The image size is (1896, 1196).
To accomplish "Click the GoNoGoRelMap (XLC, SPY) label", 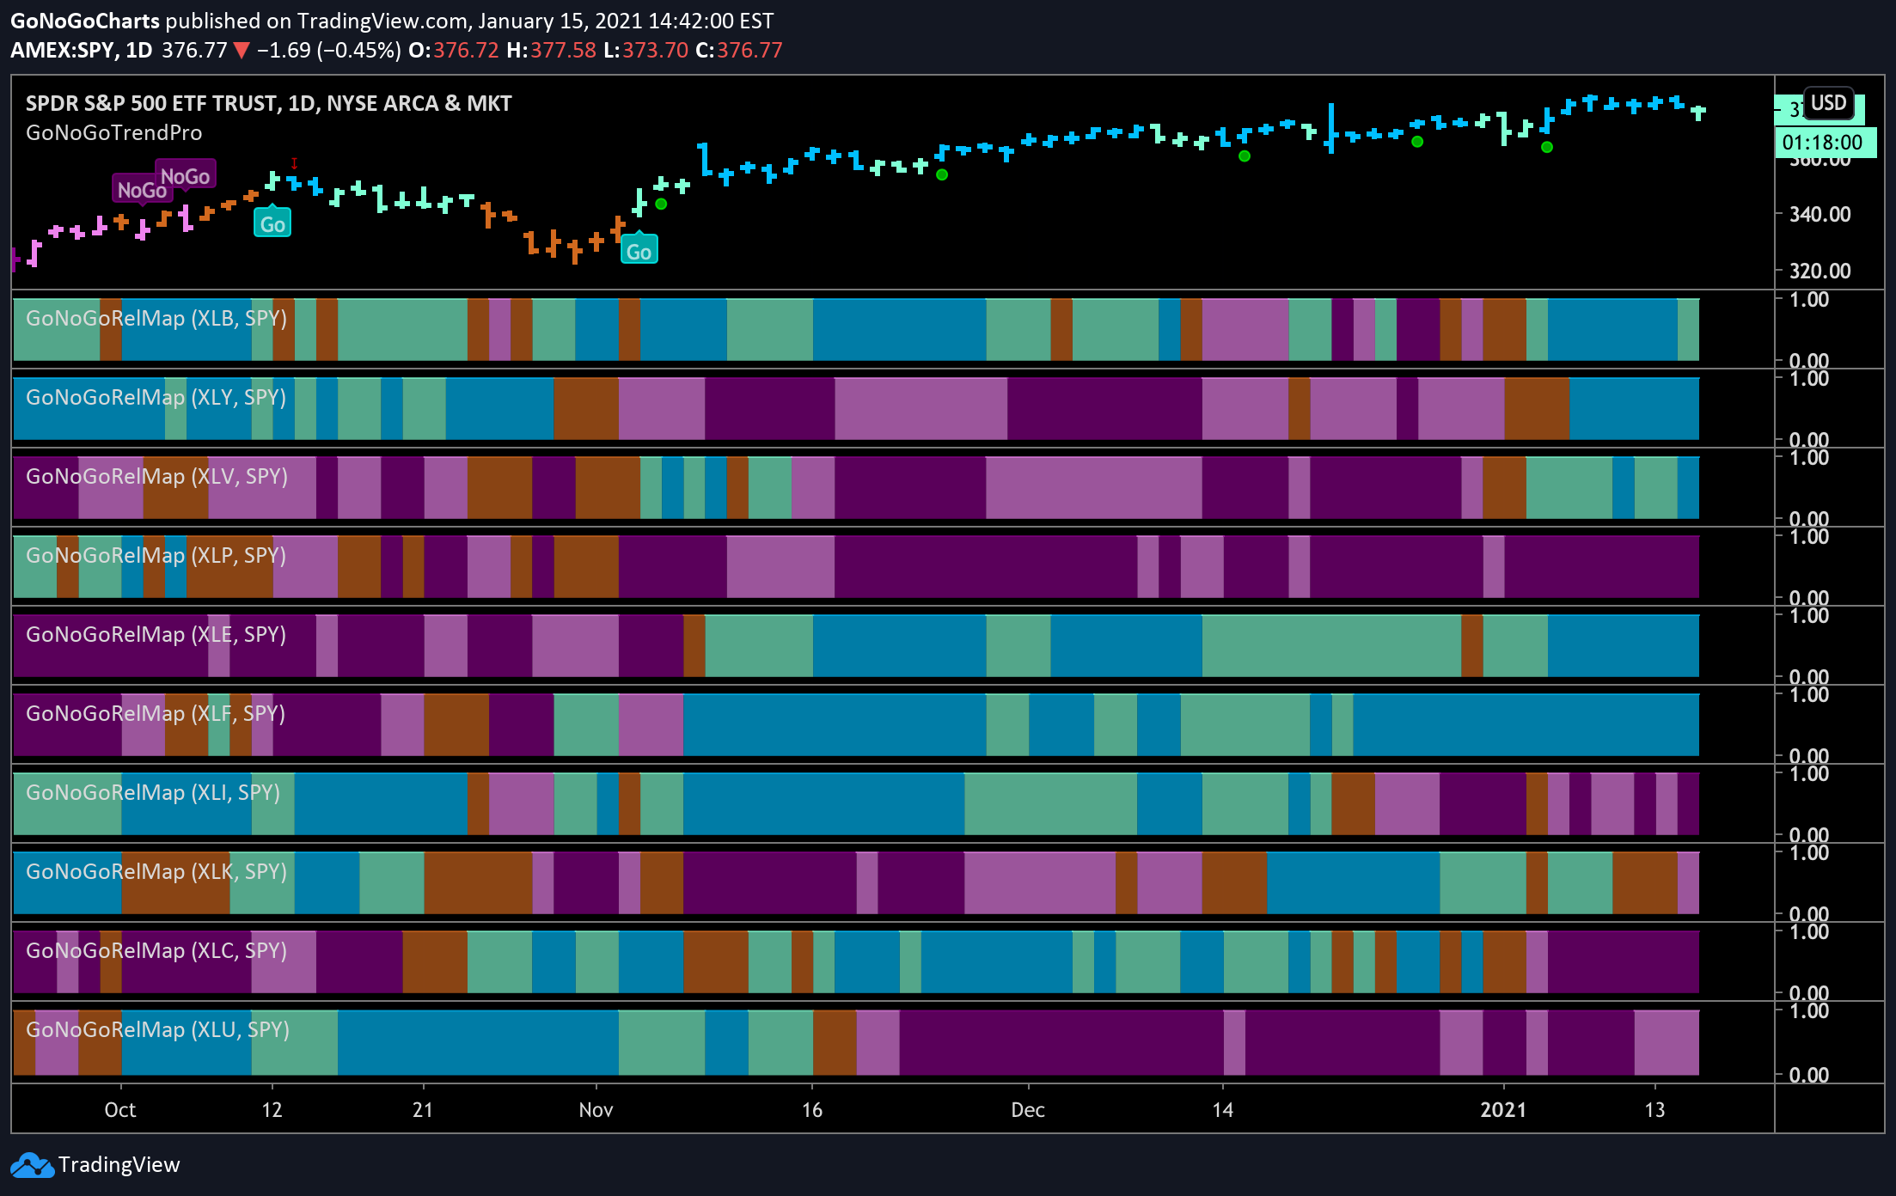I will coord(156,951).
